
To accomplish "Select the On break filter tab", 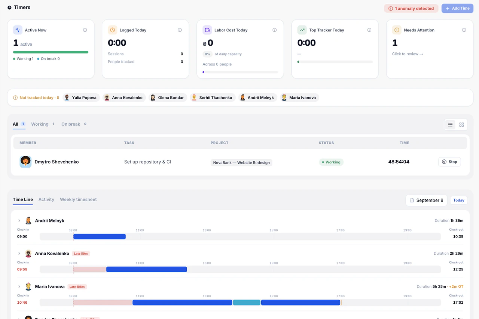I will [x=74, y=124].
